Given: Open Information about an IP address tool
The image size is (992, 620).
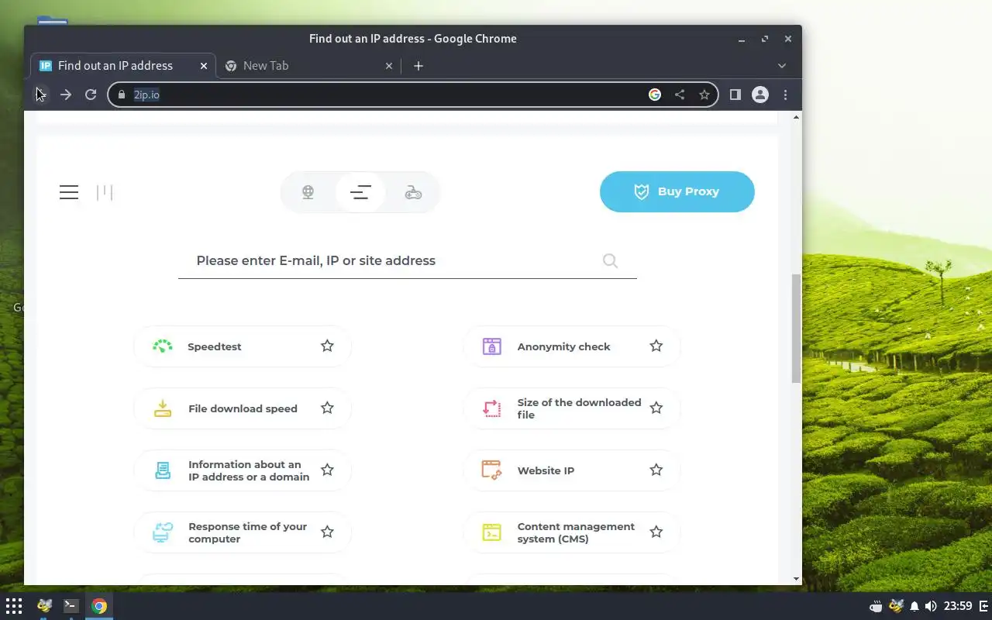Looking at the screenshot, I should [242, 470].
